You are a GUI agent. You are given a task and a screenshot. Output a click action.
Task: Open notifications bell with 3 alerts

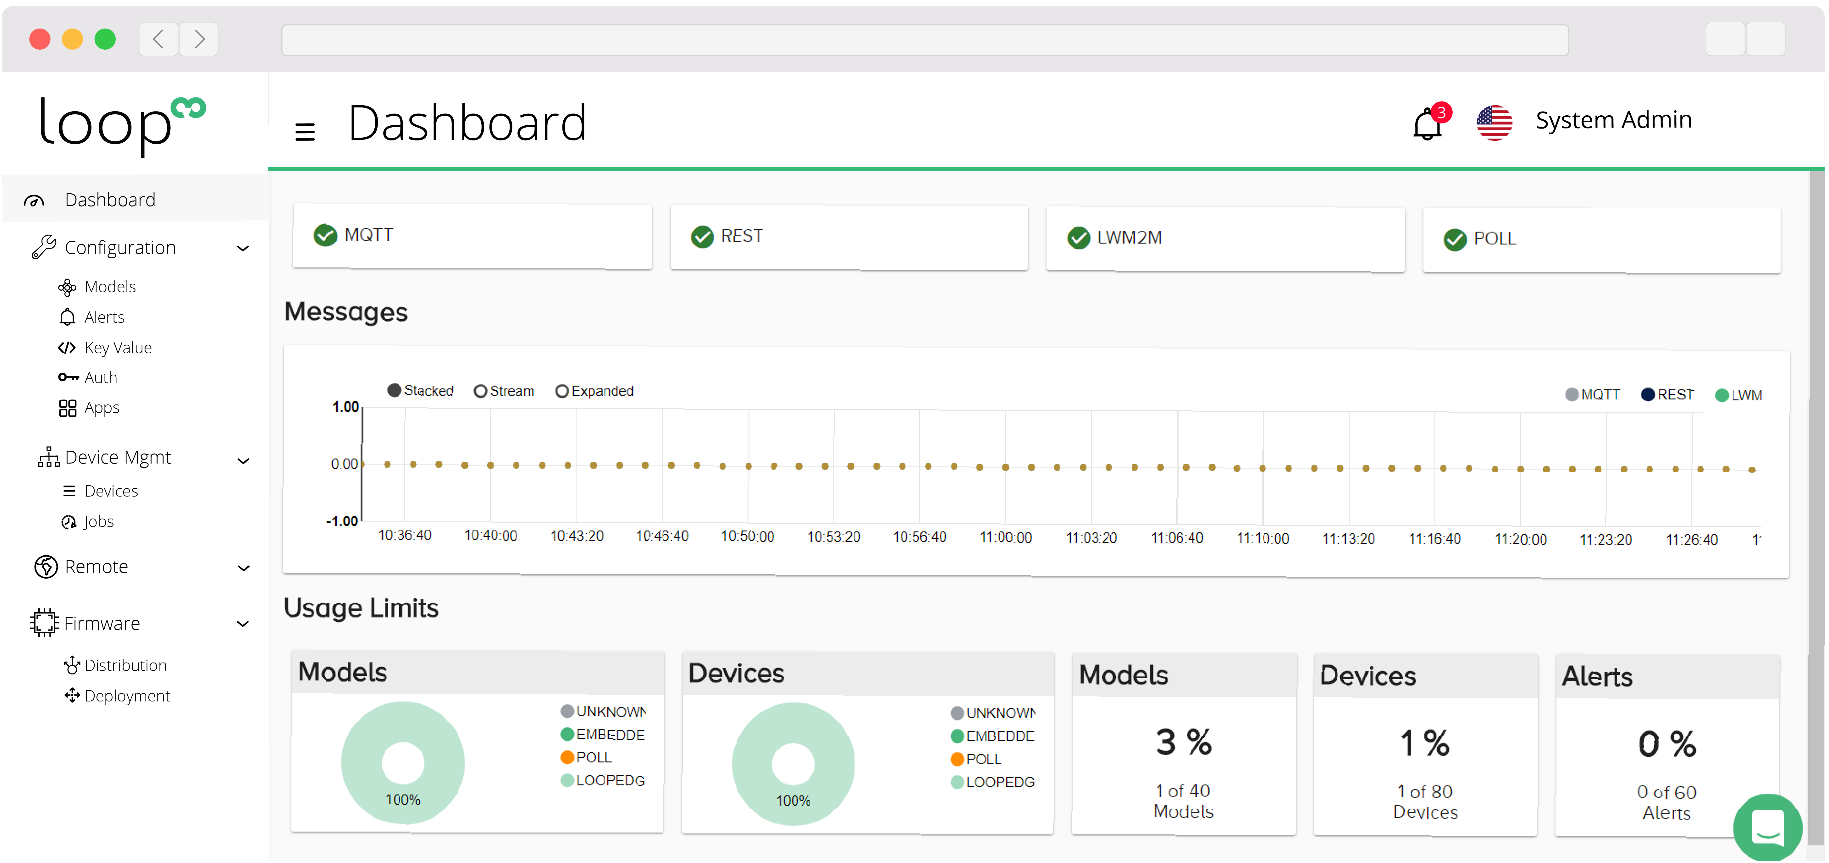(x=1429, y=123)
